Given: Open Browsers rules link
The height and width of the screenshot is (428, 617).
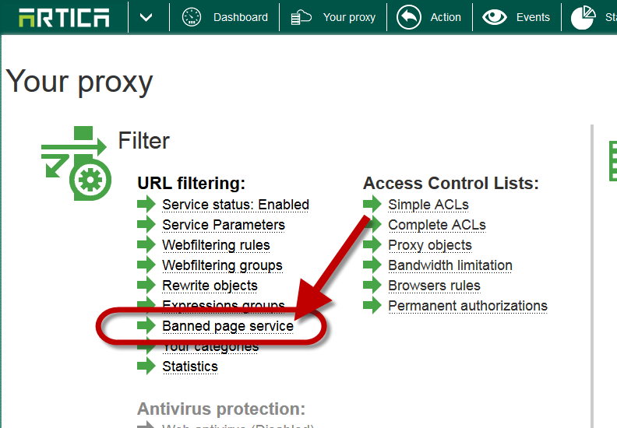Looking at the screenshot, I should coord(434,286).
